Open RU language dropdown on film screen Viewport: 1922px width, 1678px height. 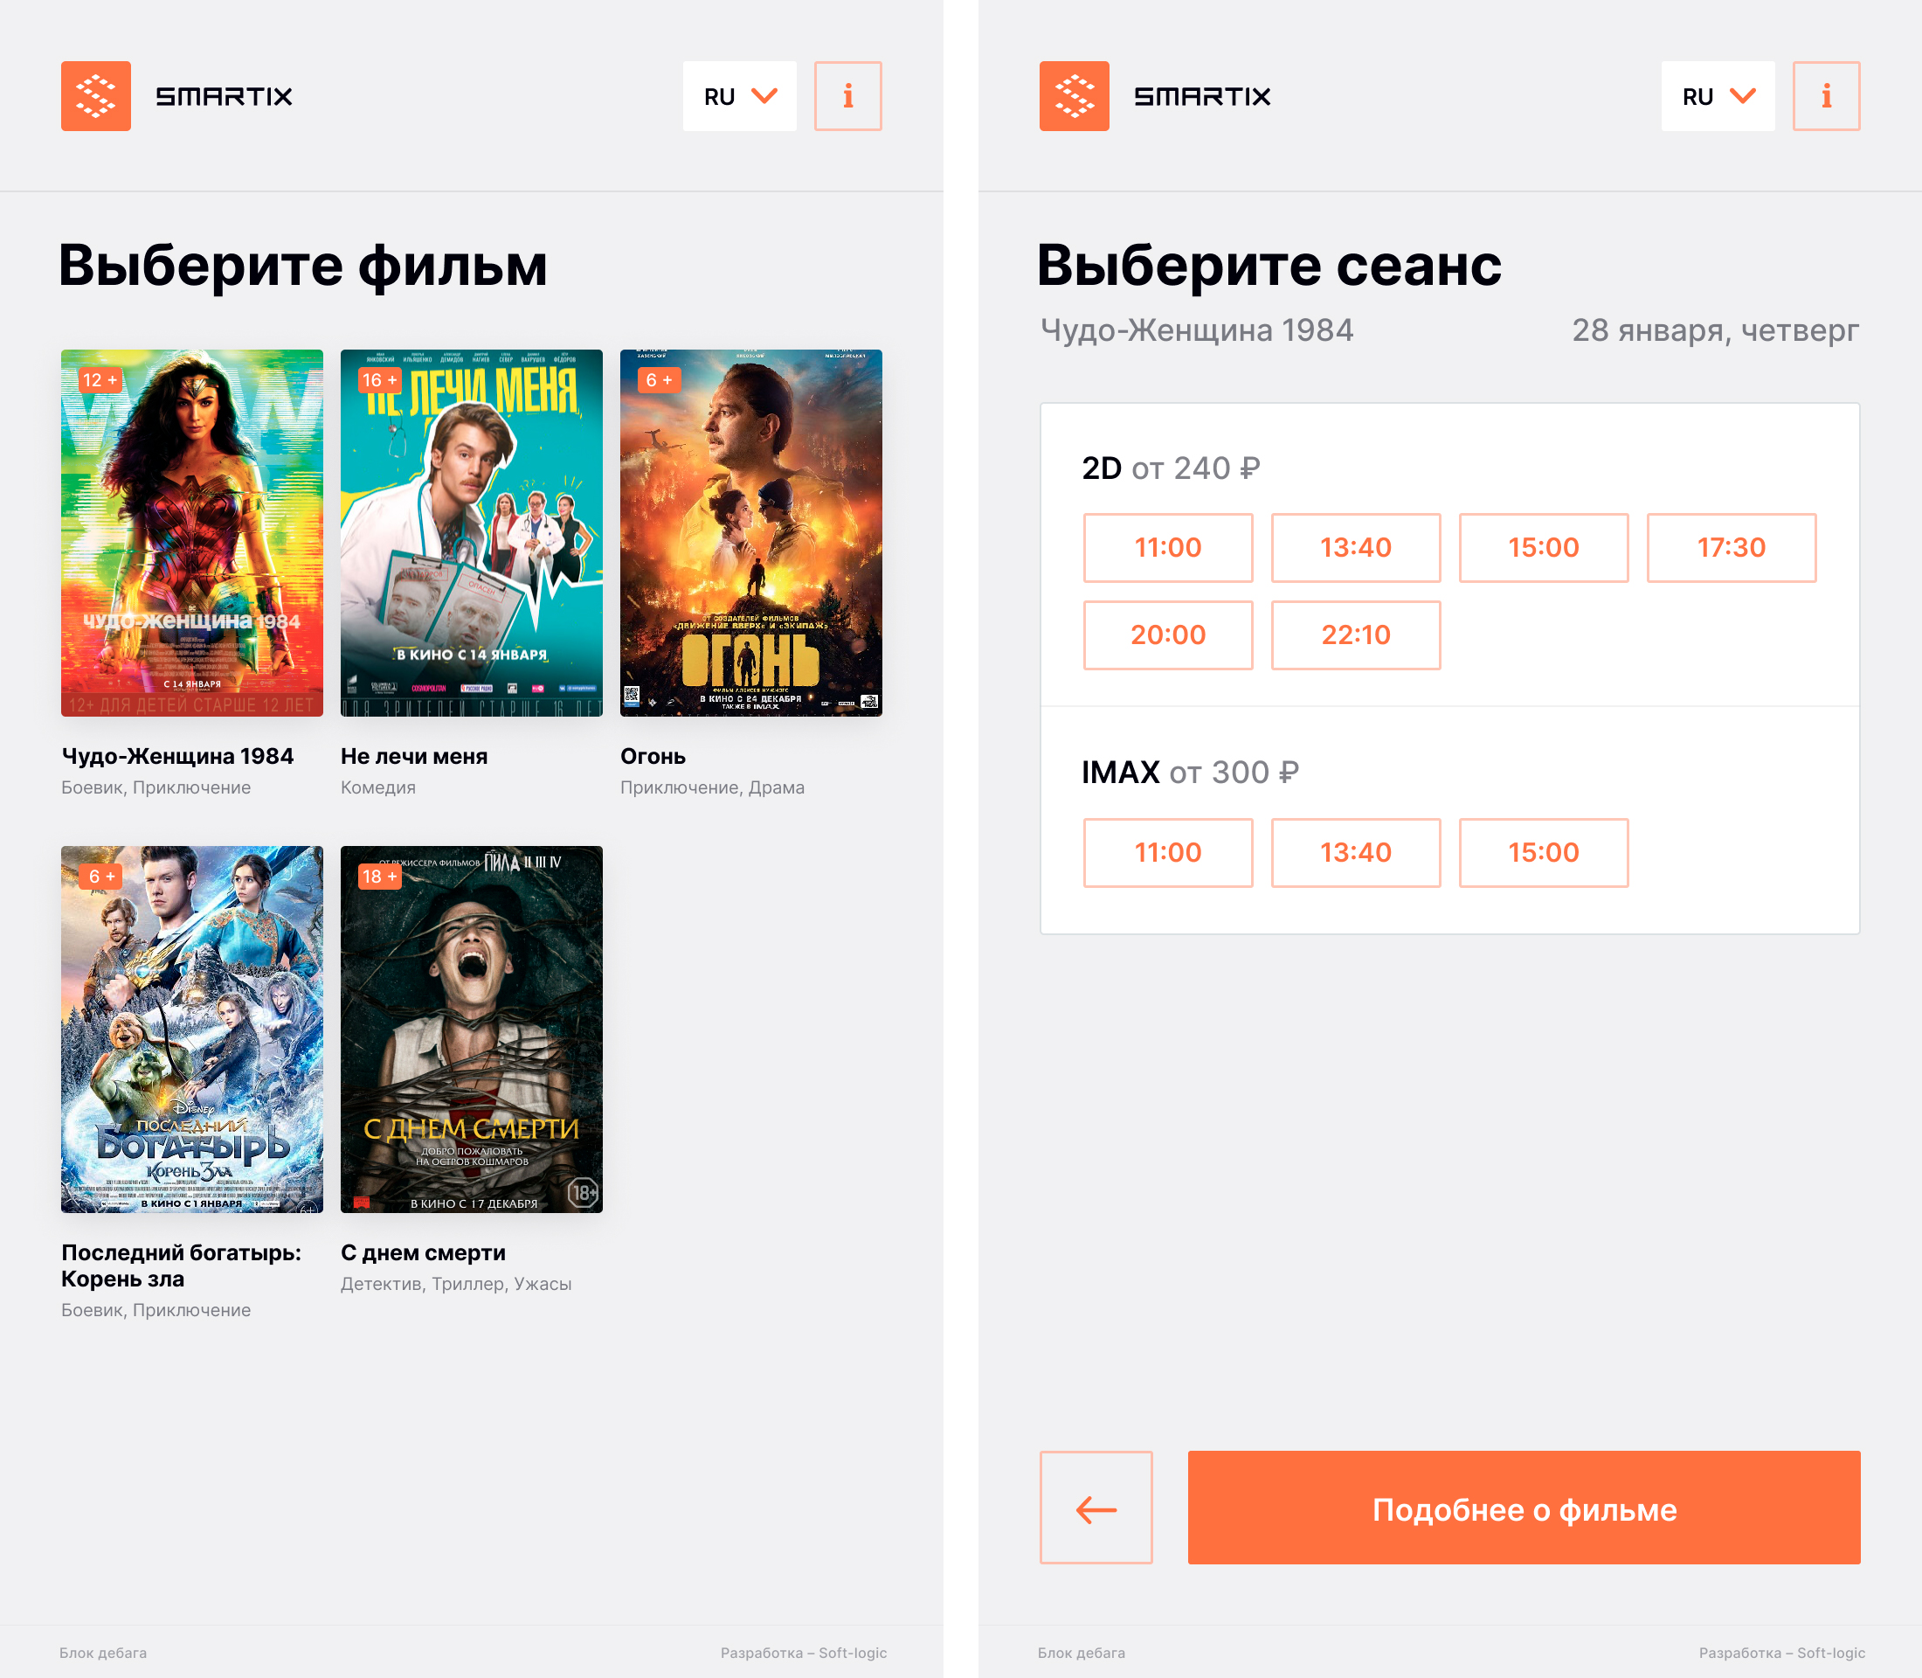(x=740, y=96)
